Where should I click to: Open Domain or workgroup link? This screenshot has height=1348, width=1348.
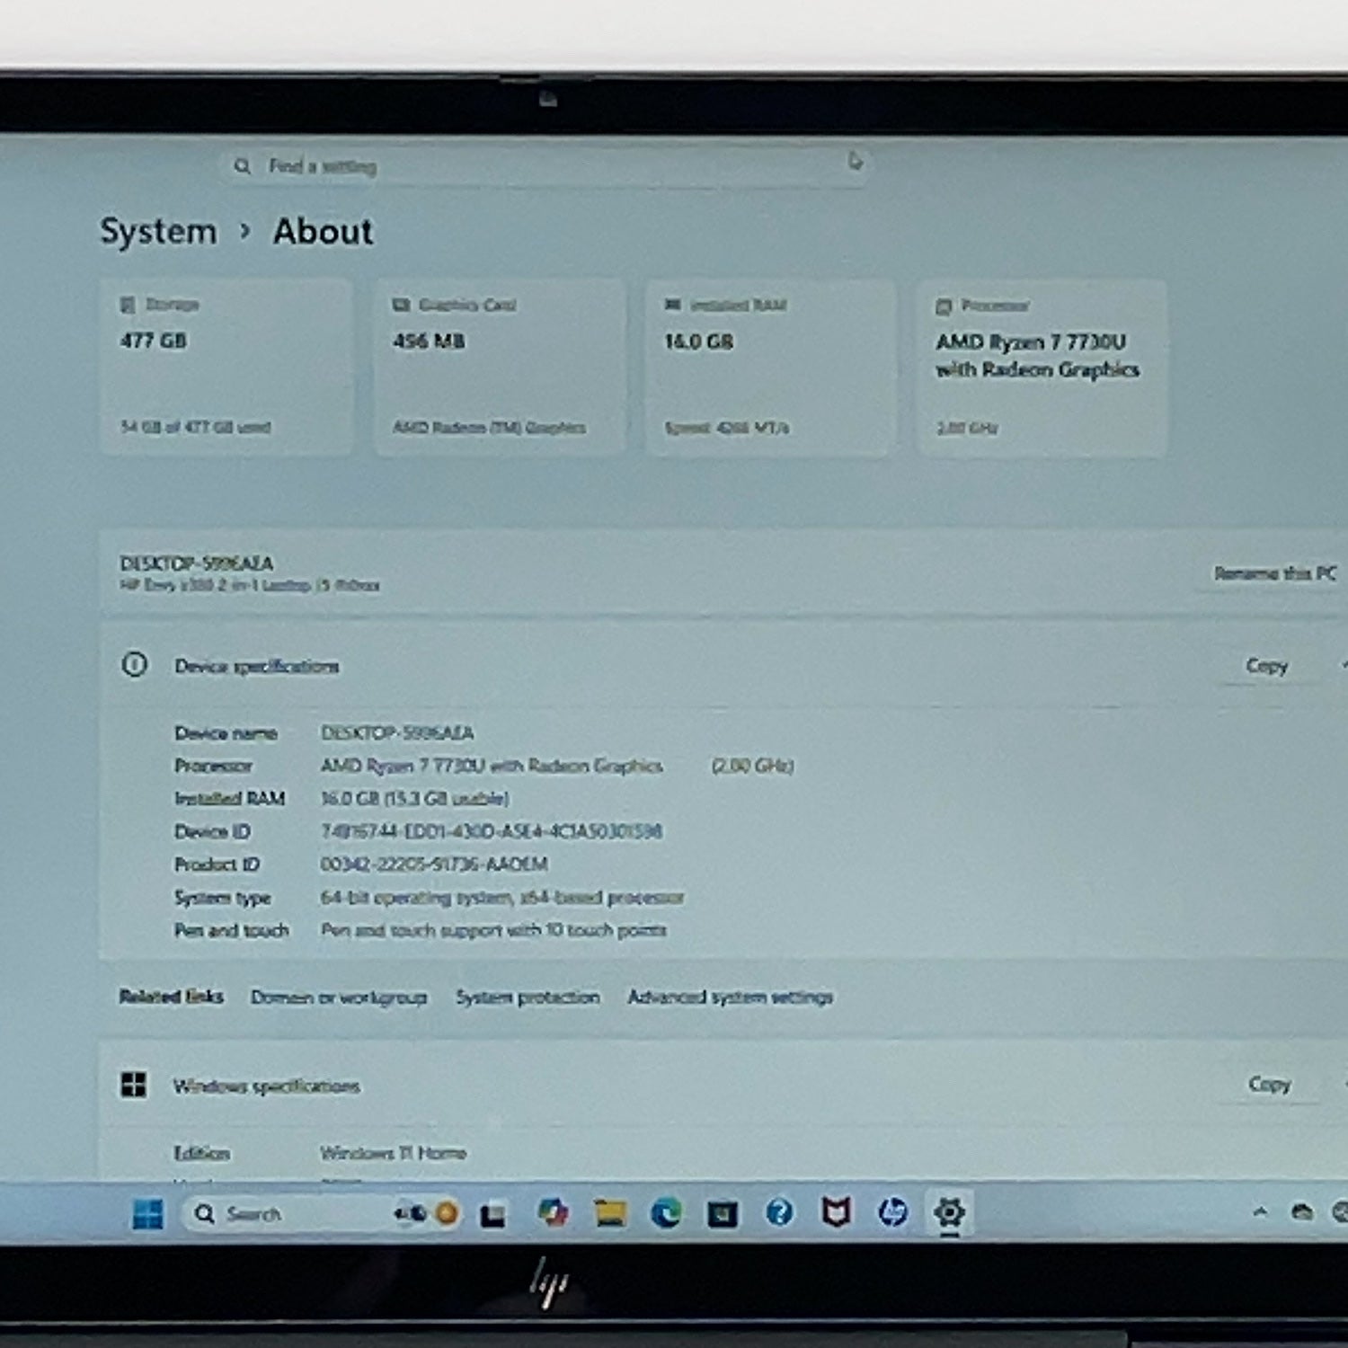click(339, 998)
